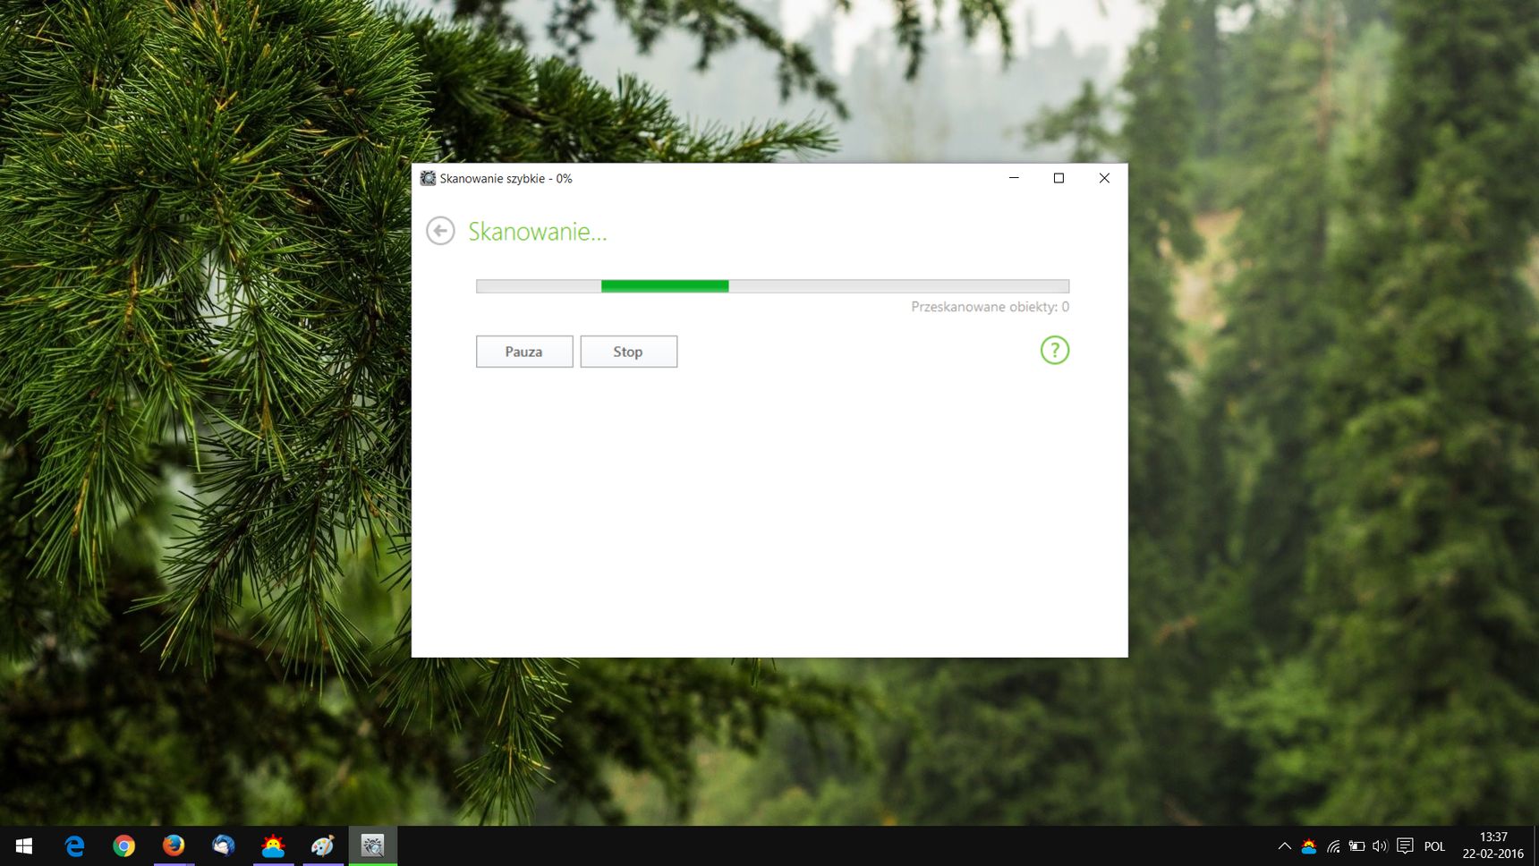This screenshot has height=866, width=1539.
Task: Open the Windows Start menu
Action: (24, 845)
